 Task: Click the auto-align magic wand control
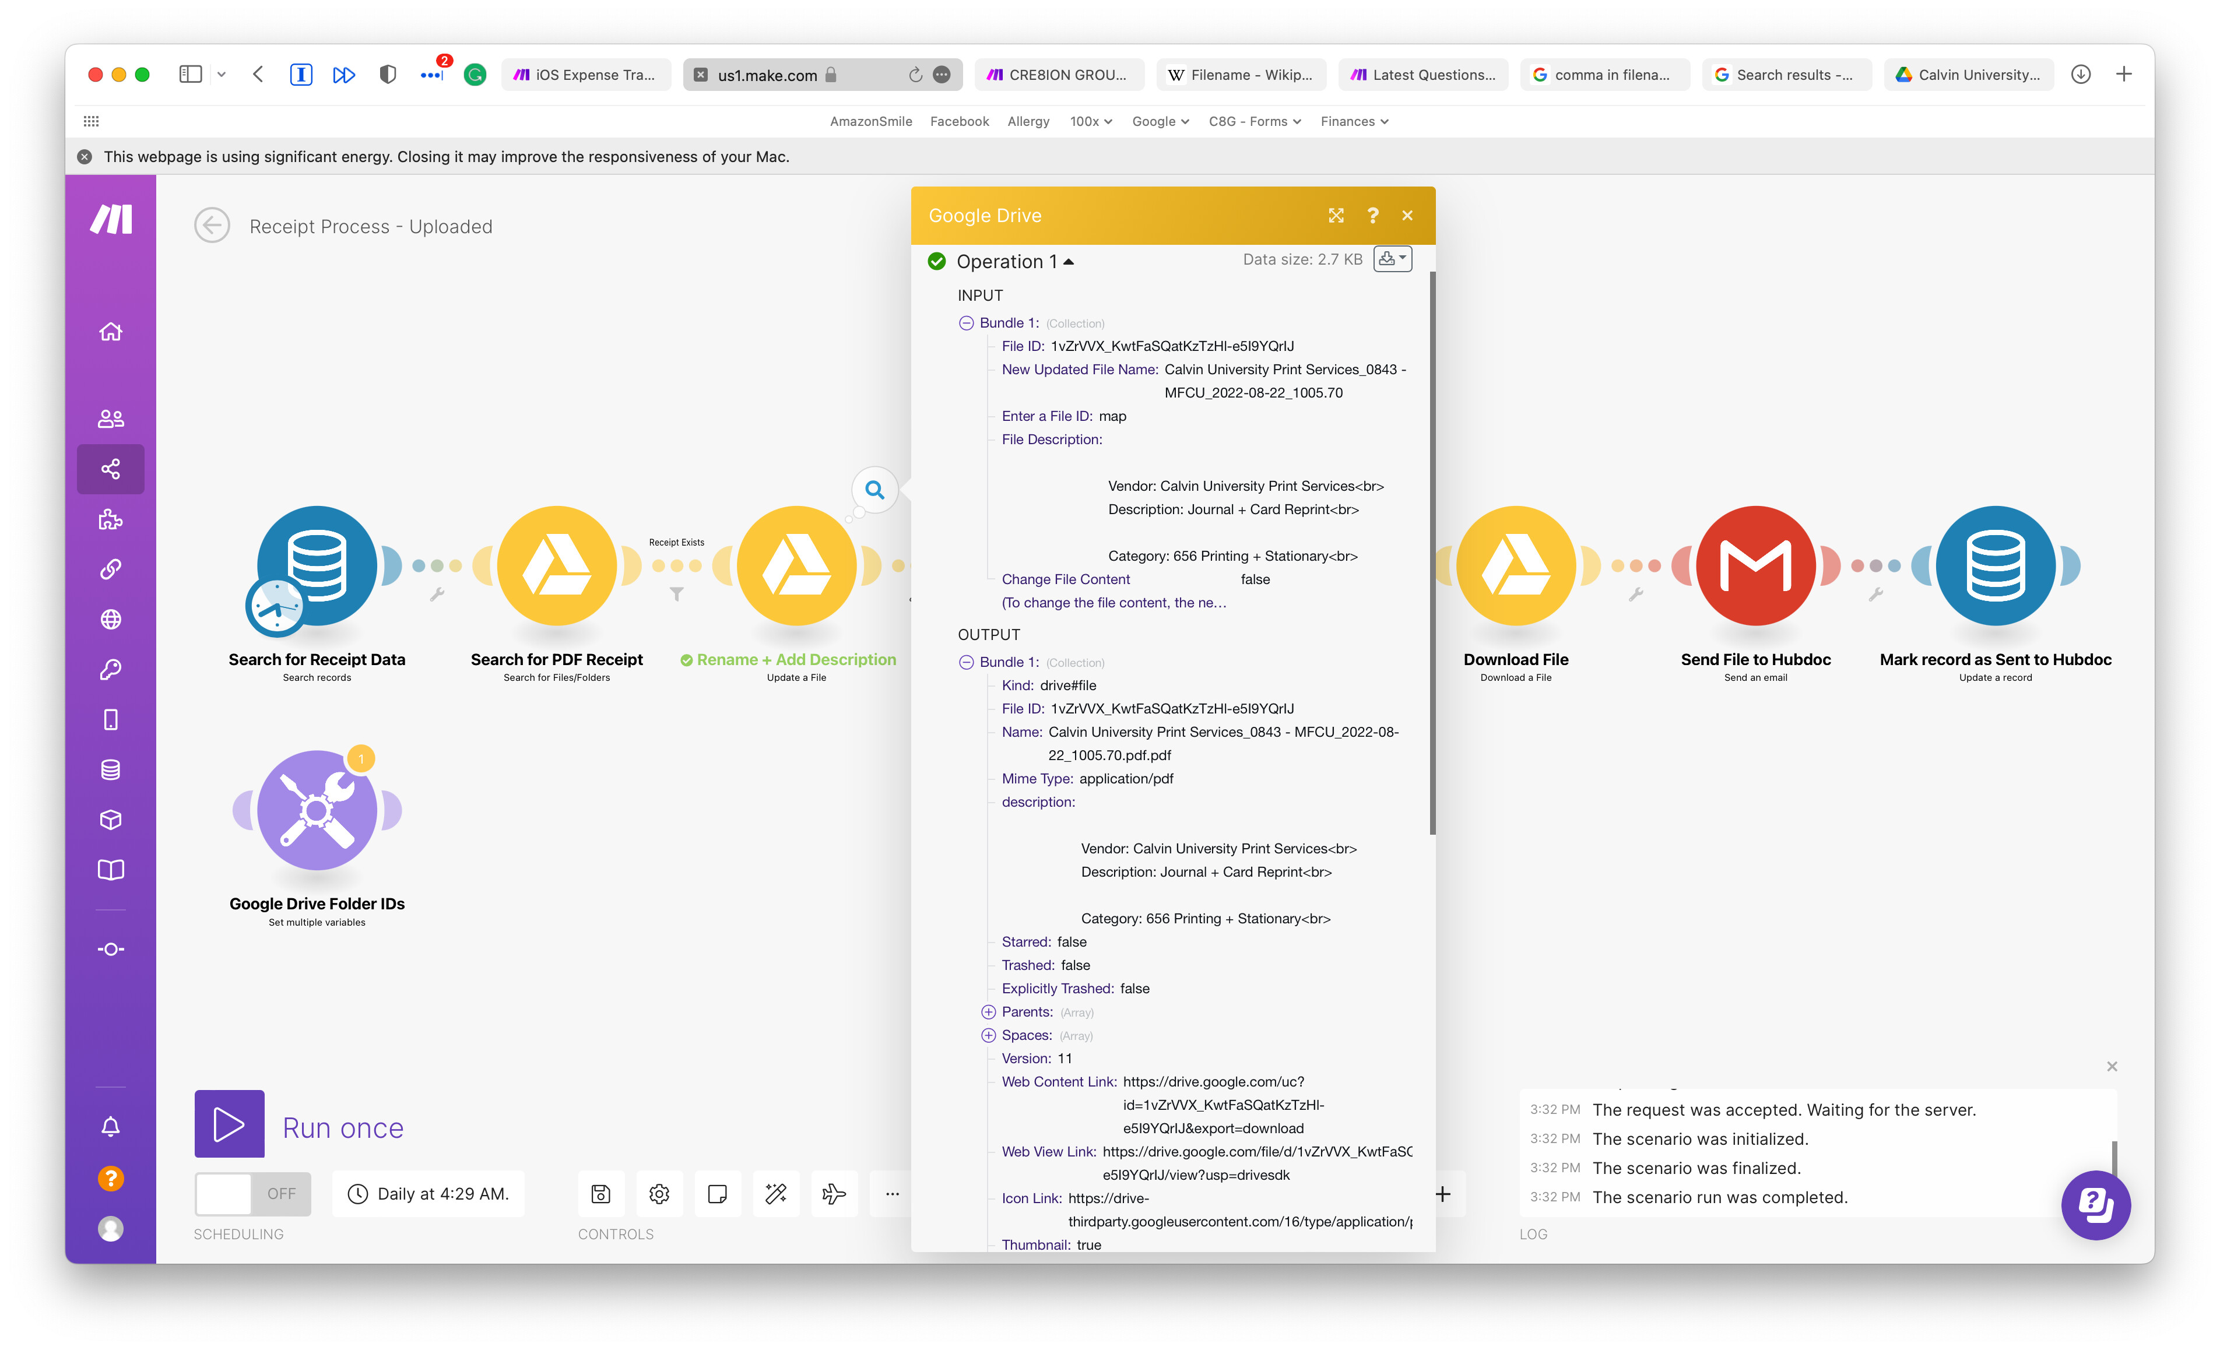(x=776, y=1194)
